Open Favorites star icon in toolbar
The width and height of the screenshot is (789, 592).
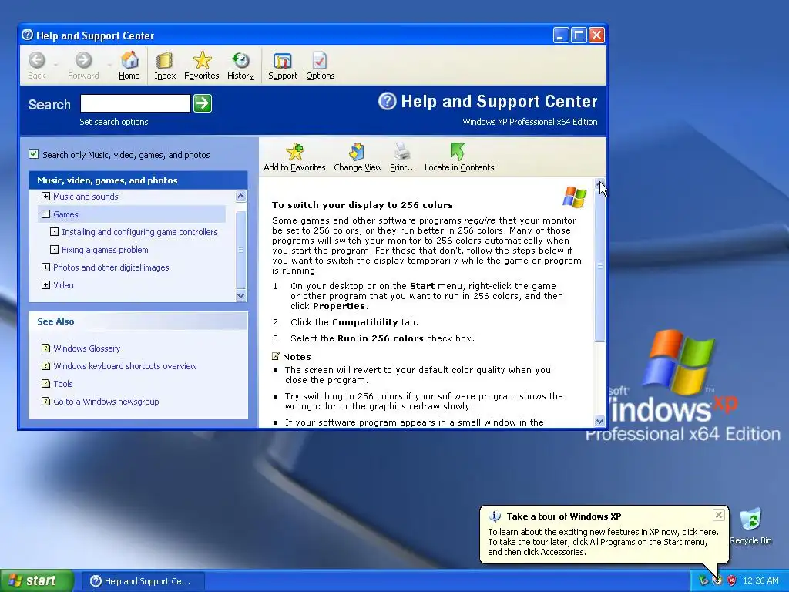pos(202,60)
